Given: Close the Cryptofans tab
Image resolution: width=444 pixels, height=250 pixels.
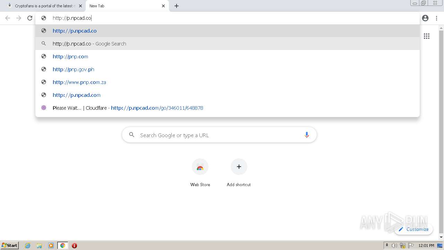Looking at the screenshot, I should pos(80,6).
